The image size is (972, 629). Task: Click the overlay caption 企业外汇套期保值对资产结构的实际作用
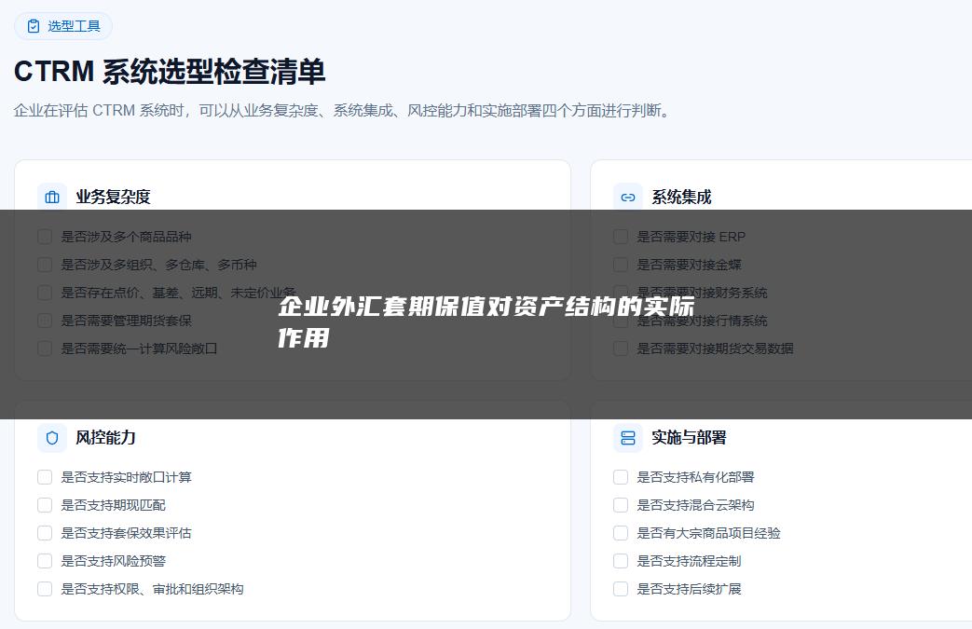[x=486, y=322]
